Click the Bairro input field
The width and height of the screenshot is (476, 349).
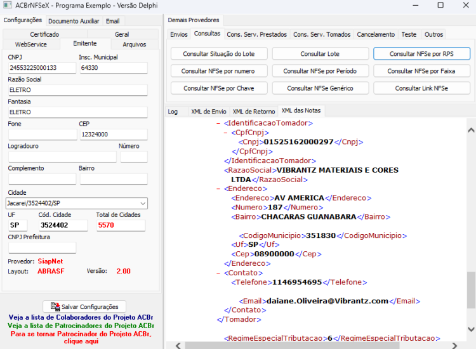coord(114,179)
